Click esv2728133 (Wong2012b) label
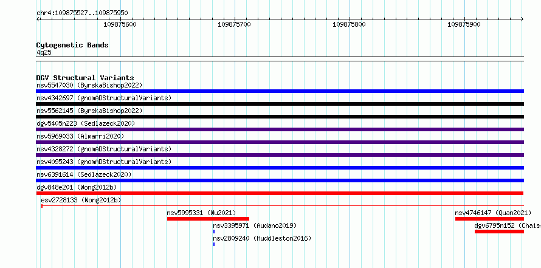 click(81, 200)
